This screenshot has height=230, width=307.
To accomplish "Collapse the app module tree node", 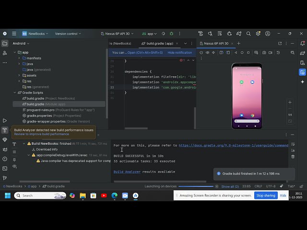I will [x=15, y=52].
